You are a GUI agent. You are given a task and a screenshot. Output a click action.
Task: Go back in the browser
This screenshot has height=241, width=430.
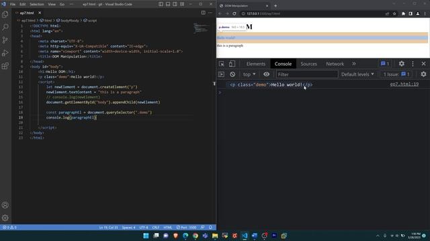(220, 13)
